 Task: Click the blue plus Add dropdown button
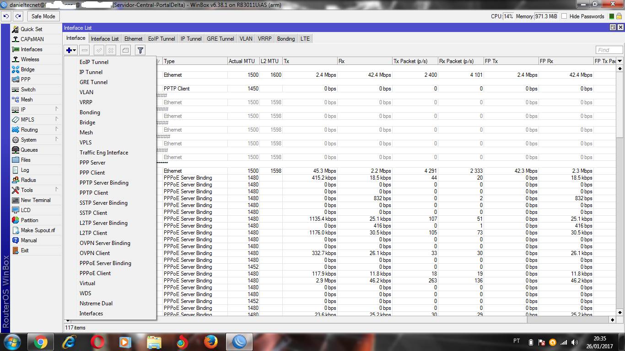pos(71,50)
